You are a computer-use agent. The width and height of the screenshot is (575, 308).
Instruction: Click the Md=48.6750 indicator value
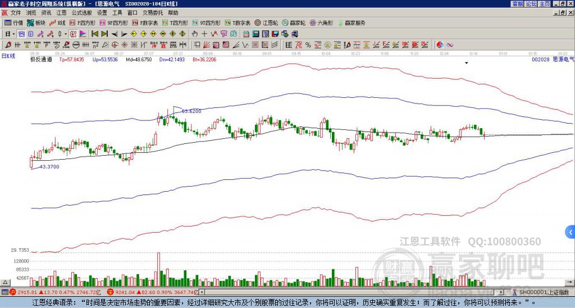click(139, 59)
